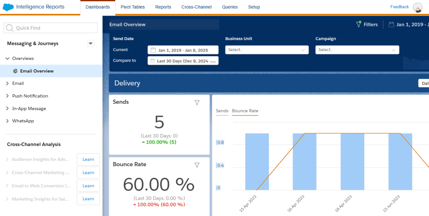Click the Feedback link

tap(399, 7)
